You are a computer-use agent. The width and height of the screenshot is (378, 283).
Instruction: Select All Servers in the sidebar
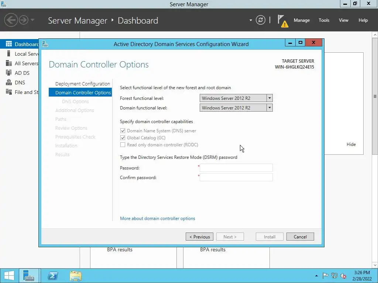[x=27, y=63]
